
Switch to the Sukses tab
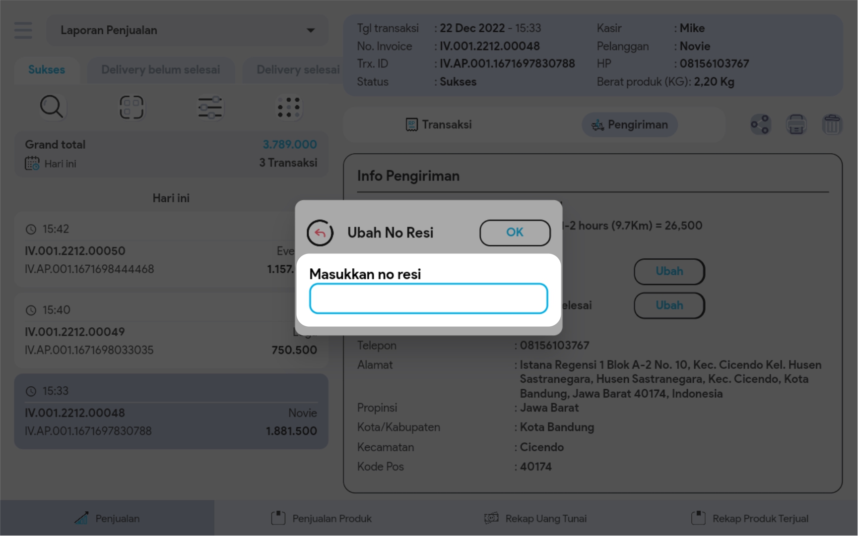click(x=47, y=70)
